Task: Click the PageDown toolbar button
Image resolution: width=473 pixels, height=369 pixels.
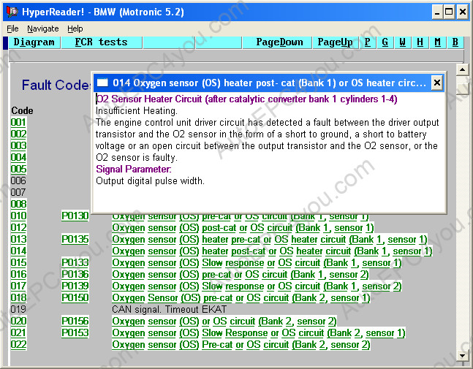Action: tap(279, 42)
